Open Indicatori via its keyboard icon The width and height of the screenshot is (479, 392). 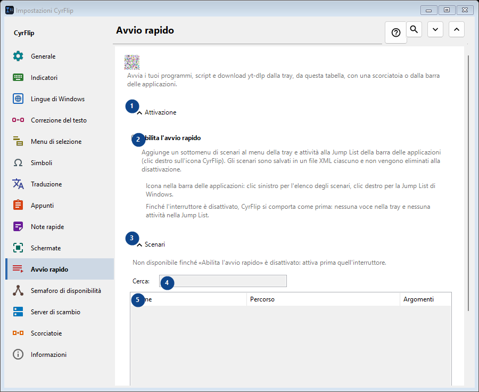[x=18, y=77]
